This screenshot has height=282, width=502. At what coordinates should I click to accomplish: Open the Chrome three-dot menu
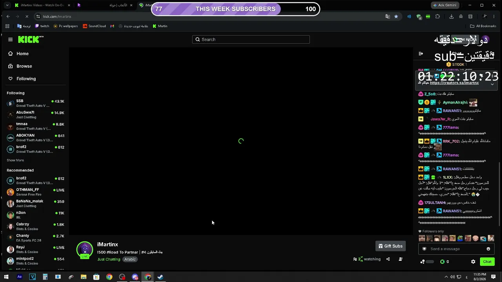(495, 16)
